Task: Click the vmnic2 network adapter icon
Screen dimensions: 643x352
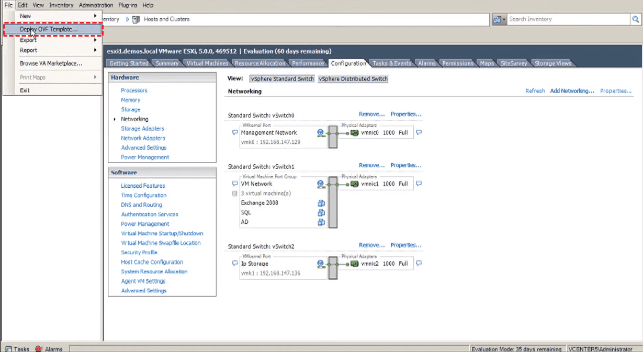Action: point(355,264)
